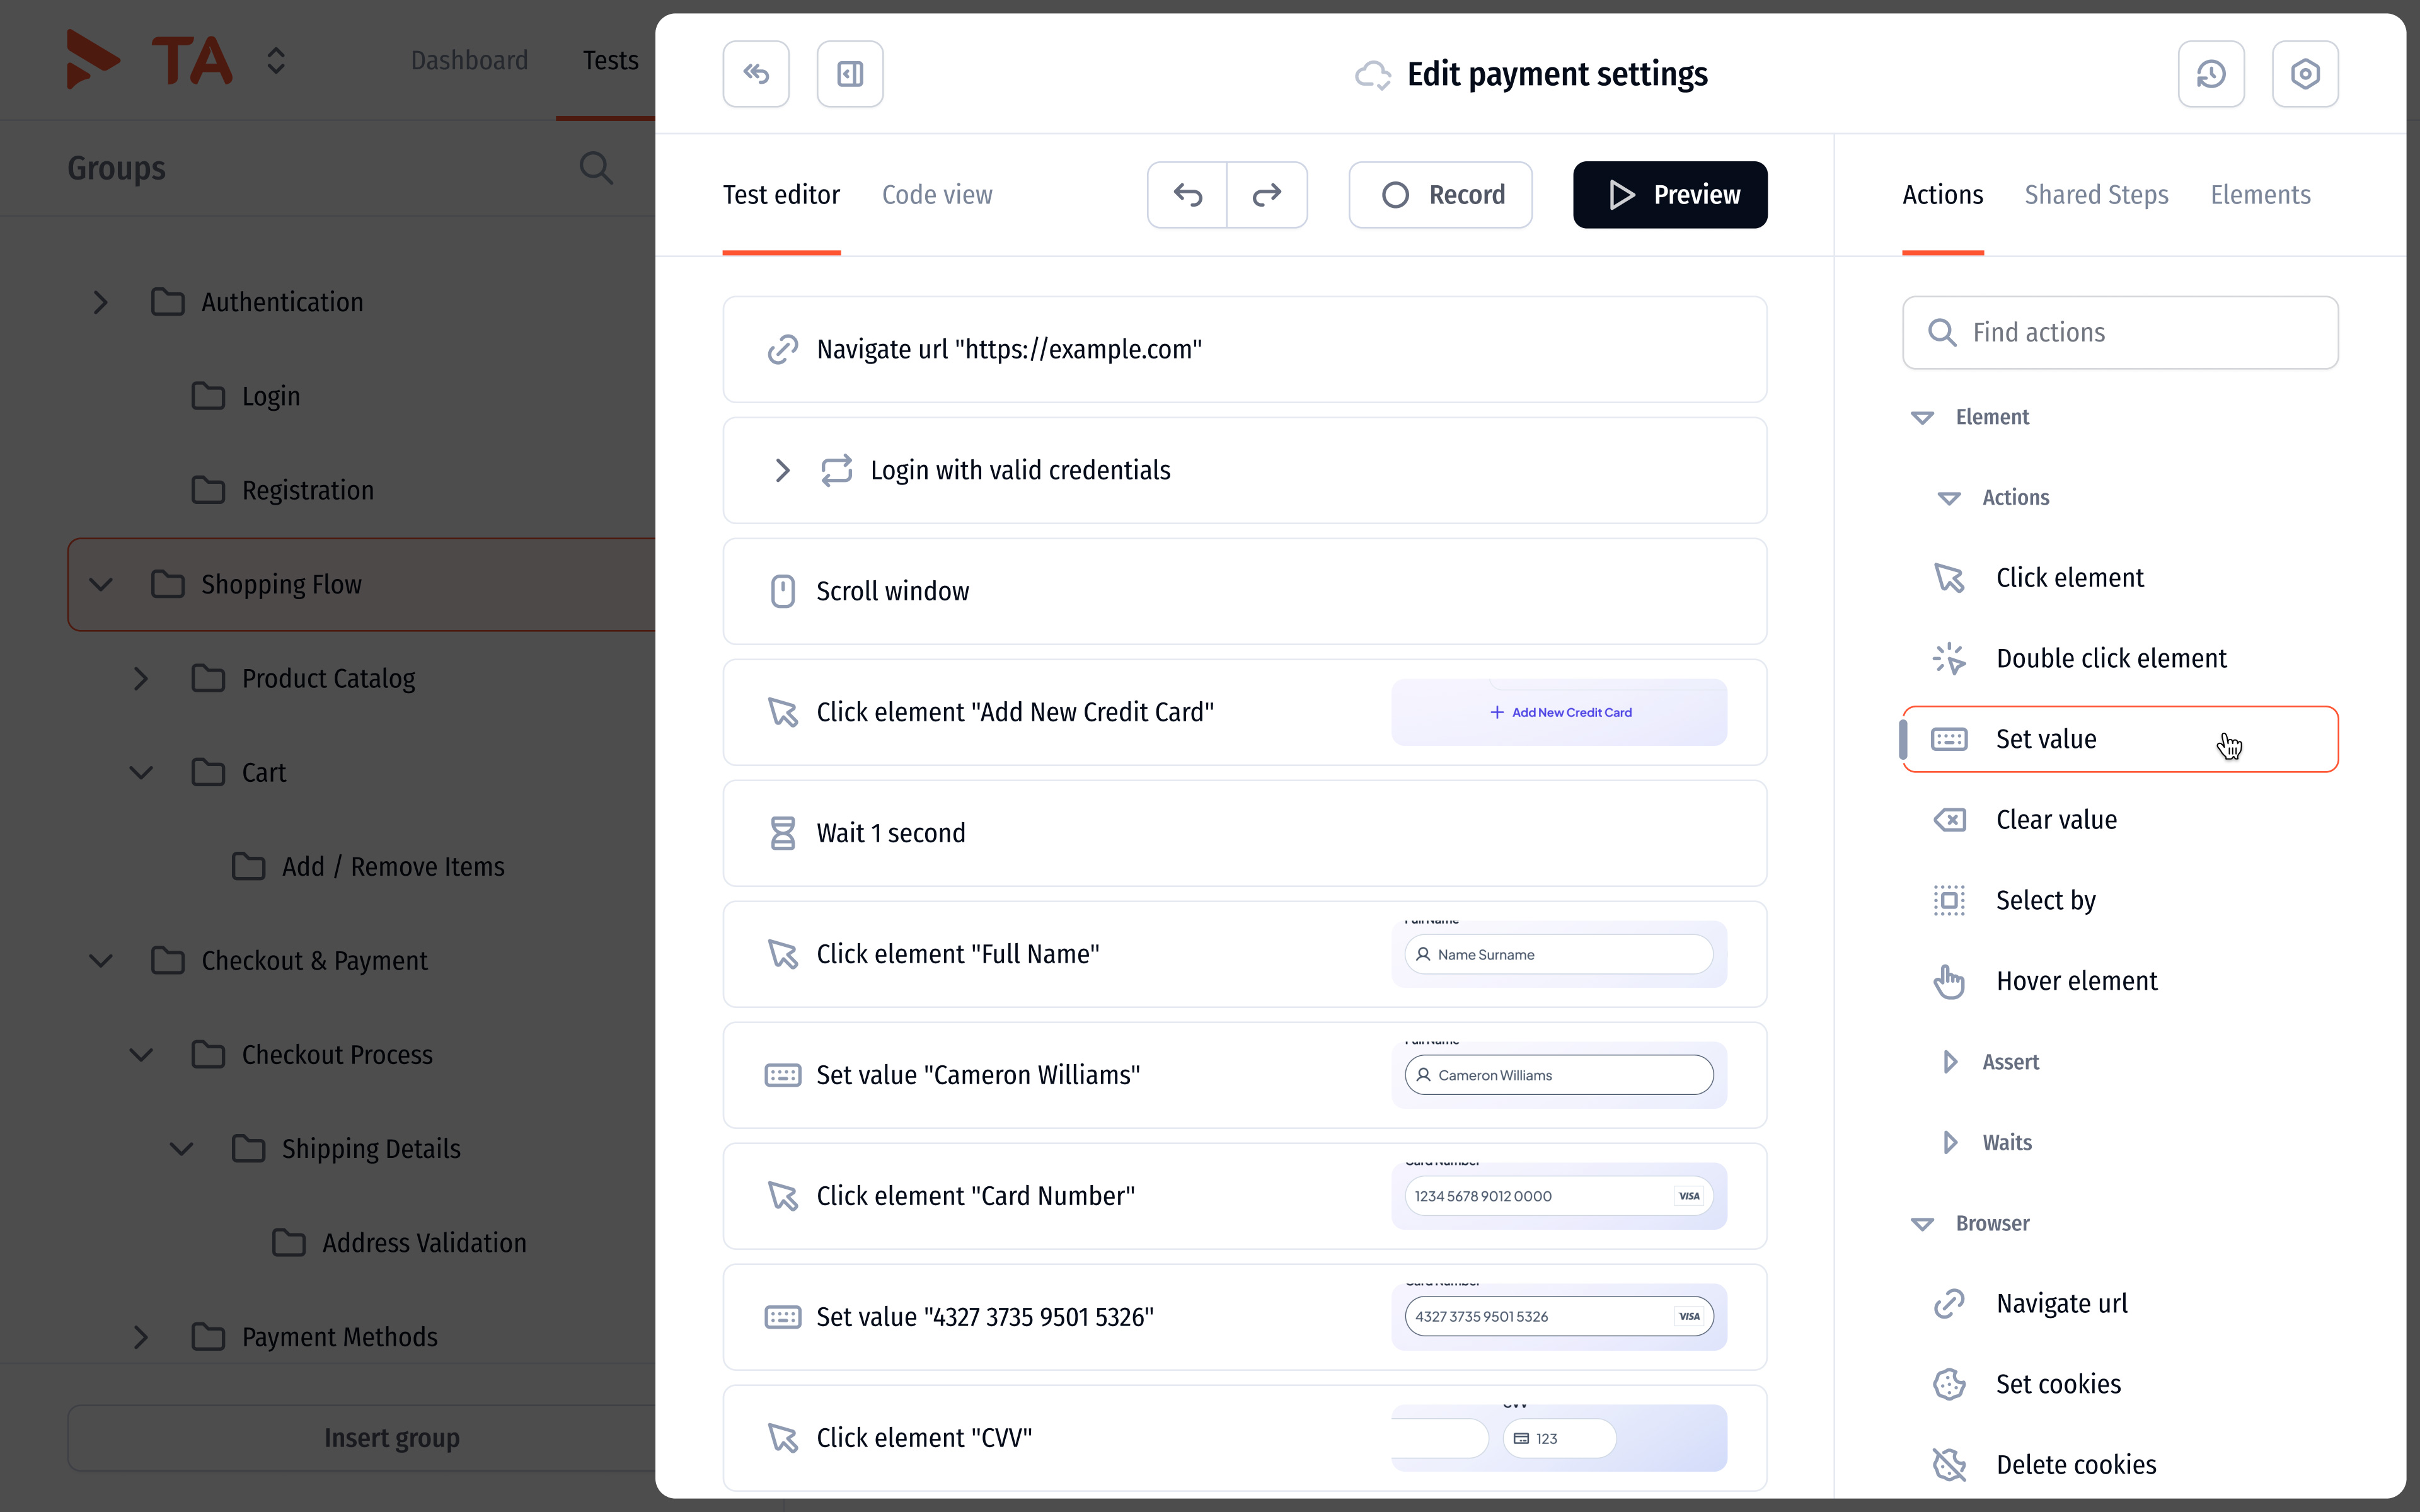Image resolution: width=2420 pixels, height=1512 pixels.
Task: Toggle the sidebar panel layout button
Action: [x=850, y=74]
